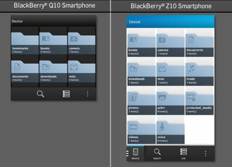Open the print folder on Z10

(x=170, y=101)
